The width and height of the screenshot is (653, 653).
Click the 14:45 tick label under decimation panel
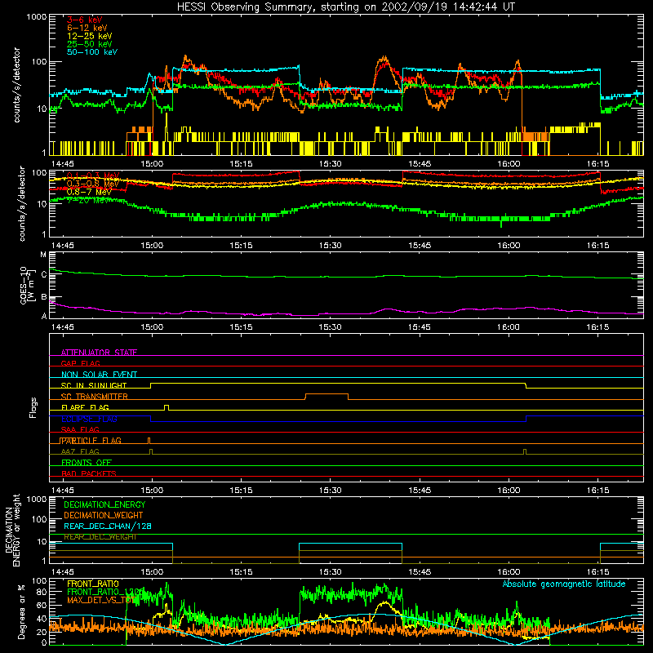(x=63, y=572)
